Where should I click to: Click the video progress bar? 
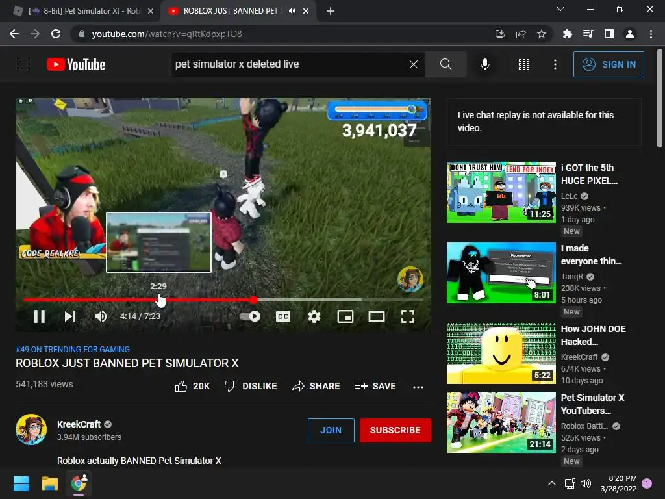[223, 300]
